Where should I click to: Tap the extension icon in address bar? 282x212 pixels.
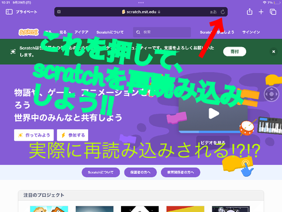(59, 12)
